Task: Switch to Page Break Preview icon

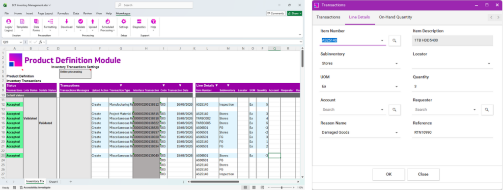Action: [x=262, y=188]
